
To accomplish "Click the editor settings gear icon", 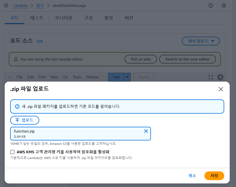I will pyautogui.click(x=220, y=77).
